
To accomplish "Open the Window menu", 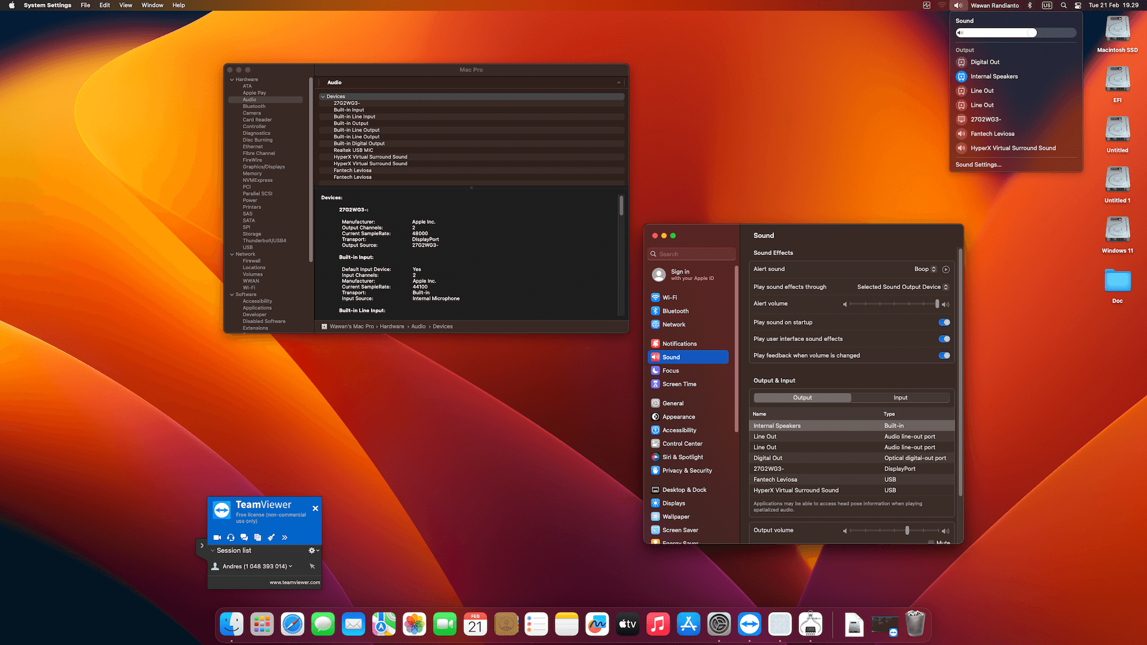I will tap(152, 5).
